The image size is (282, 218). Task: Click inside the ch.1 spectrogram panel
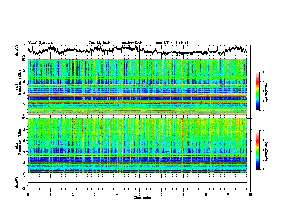pyautogui.click(x=137, y=87)
